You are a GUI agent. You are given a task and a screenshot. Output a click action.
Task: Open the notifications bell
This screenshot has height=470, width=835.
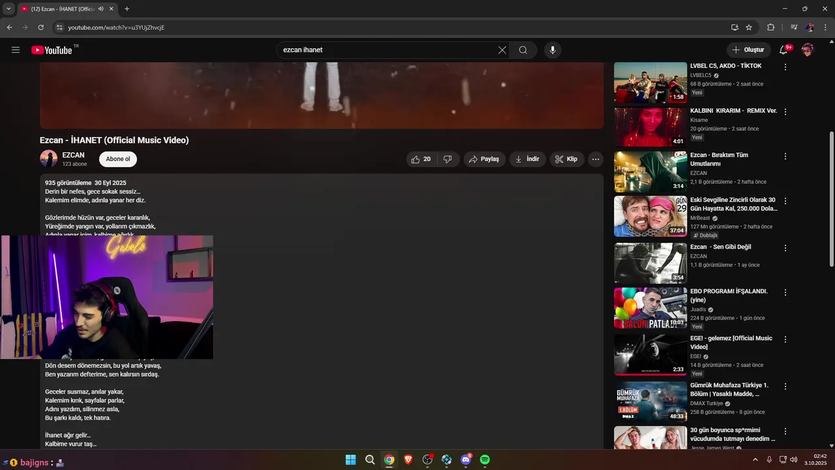click(784, 50)
